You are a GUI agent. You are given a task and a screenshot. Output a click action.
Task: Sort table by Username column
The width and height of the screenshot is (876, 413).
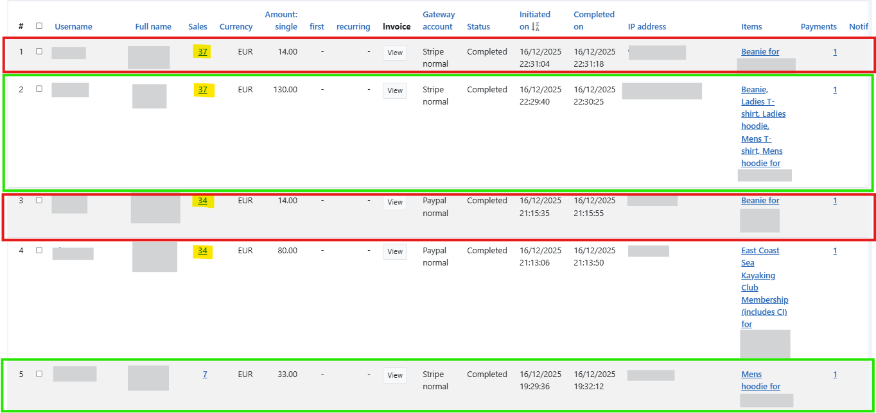pyautogui.click(x=73, y=27)
